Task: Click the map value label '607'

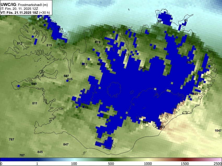Action: [66, 76]
